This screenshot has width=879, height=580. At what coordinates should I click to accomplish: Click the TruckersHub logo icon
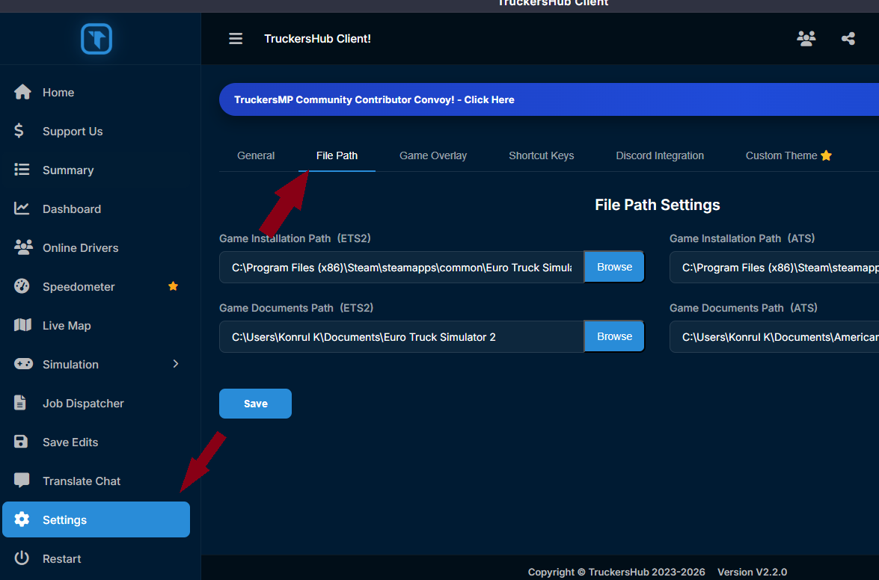point(97,39)
